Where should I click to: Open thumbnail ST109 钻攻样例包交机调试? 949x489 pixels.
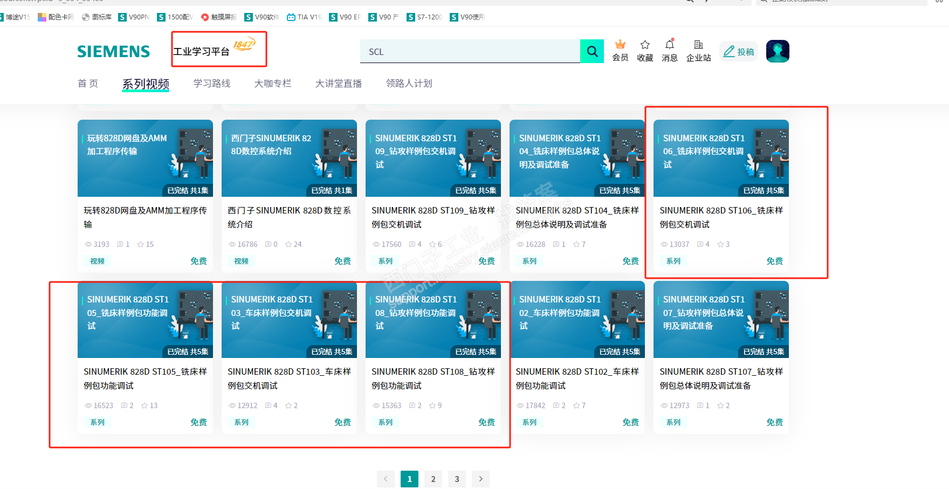[x=433, y=158]
